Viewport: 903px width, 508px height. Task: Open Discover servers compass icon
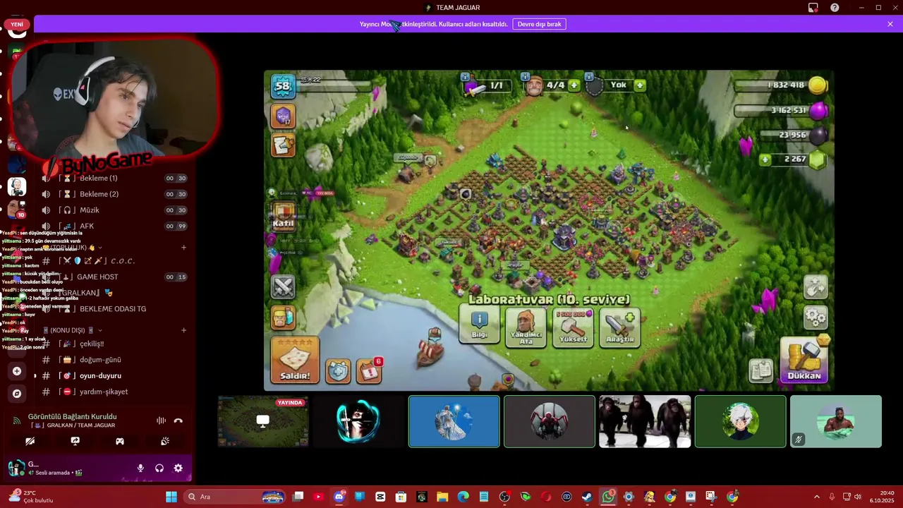[x=17, y=394]
